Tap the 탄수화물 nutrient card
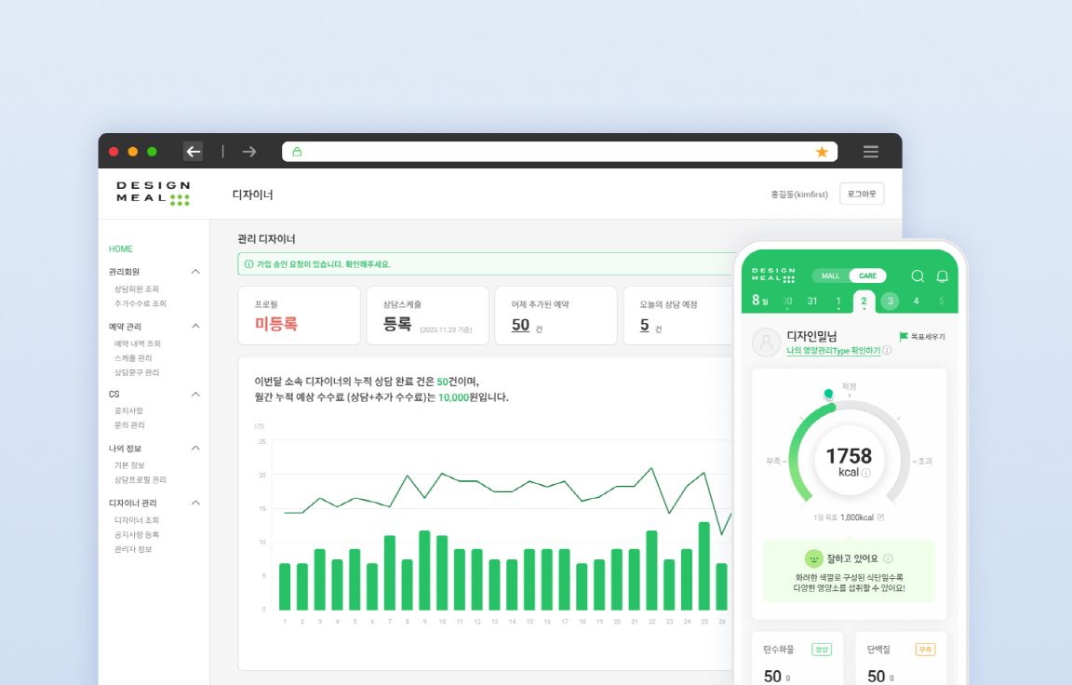 (x=797, y=658)
